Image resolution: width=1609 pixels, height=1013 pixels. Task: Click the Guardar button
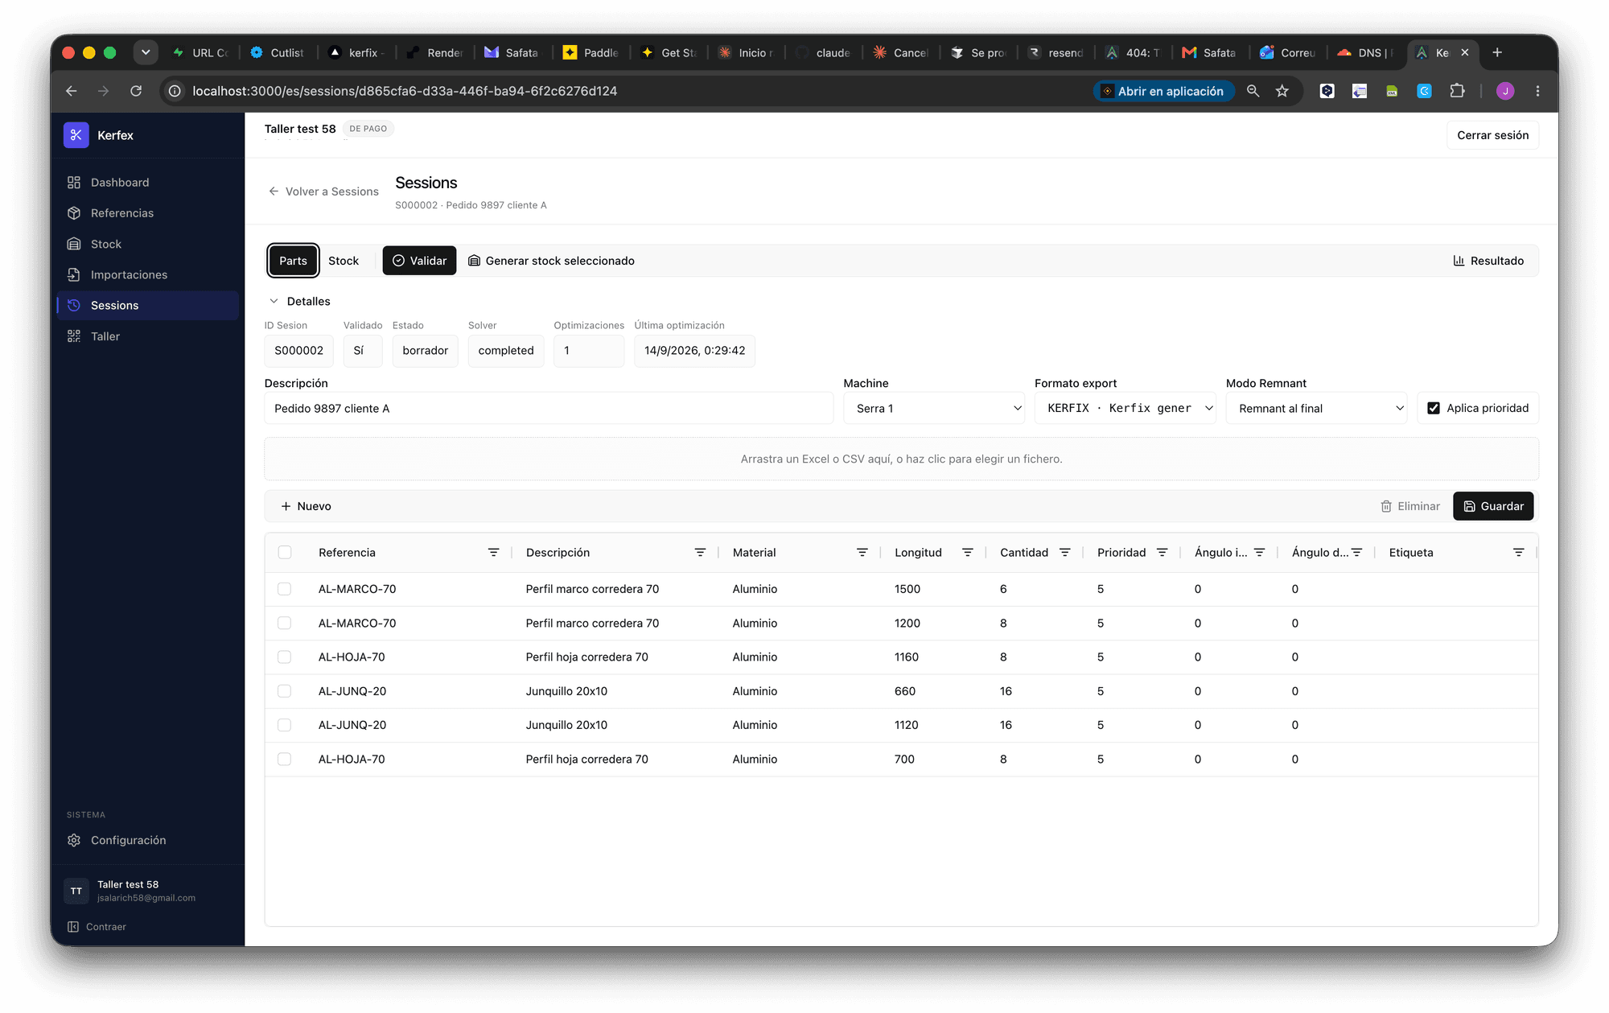point(1493,506)
